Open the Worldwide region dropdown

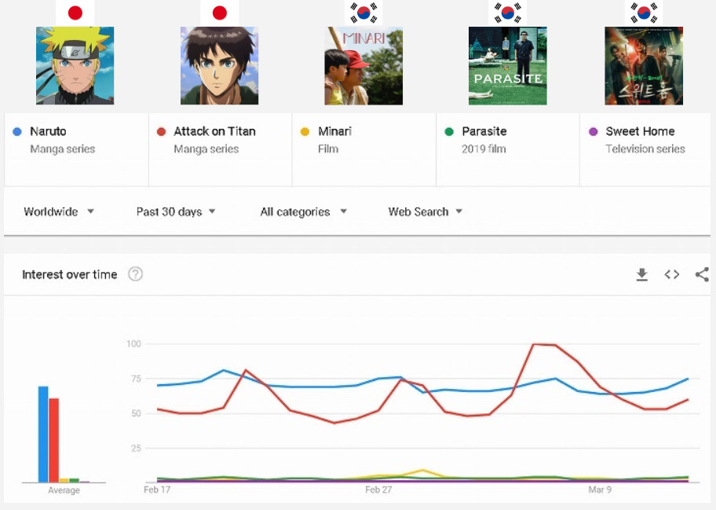(x=59, y=211)
